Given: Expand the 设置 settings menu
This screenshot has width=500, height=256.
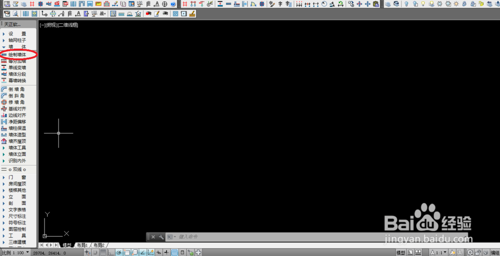Looking at the screenshot, I should [x=17, y=34].
